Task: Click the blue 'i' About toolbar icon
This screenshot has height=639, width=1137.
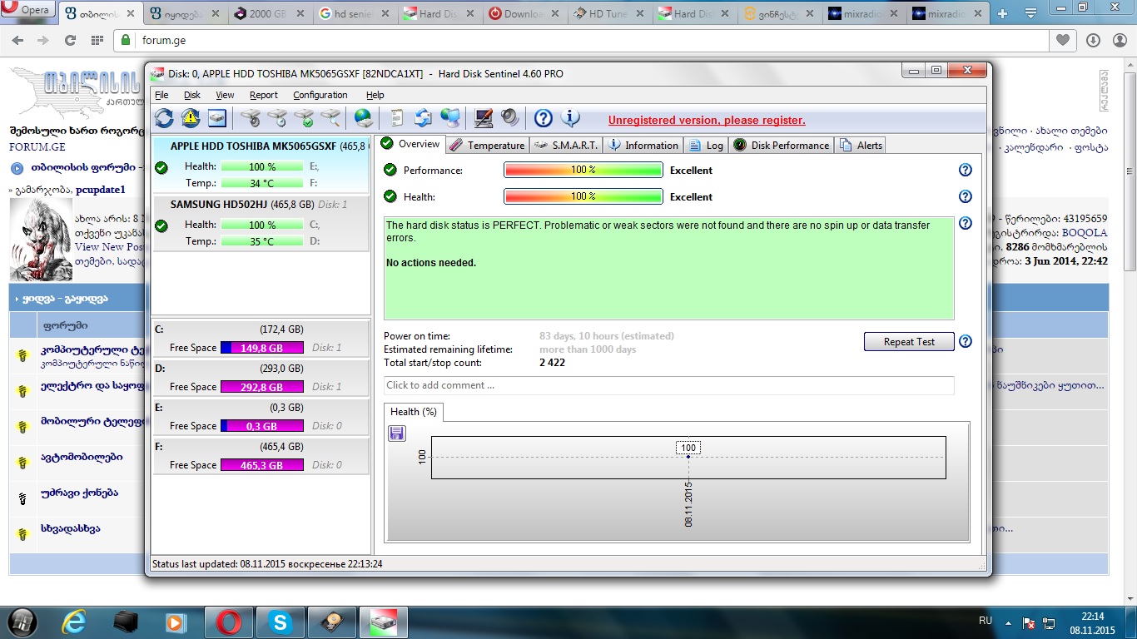Action: pyautogui.click(x=570, y=118)
